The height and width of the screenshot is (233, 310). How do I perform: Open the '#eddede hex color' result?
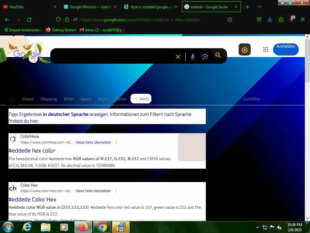pos(31,150)
